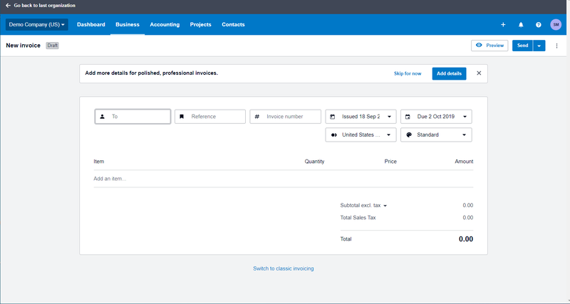Viewport: 570px width, 304px height.
Task: Expand the Subtotal excl. tax selector
Action: click(363, 206)
